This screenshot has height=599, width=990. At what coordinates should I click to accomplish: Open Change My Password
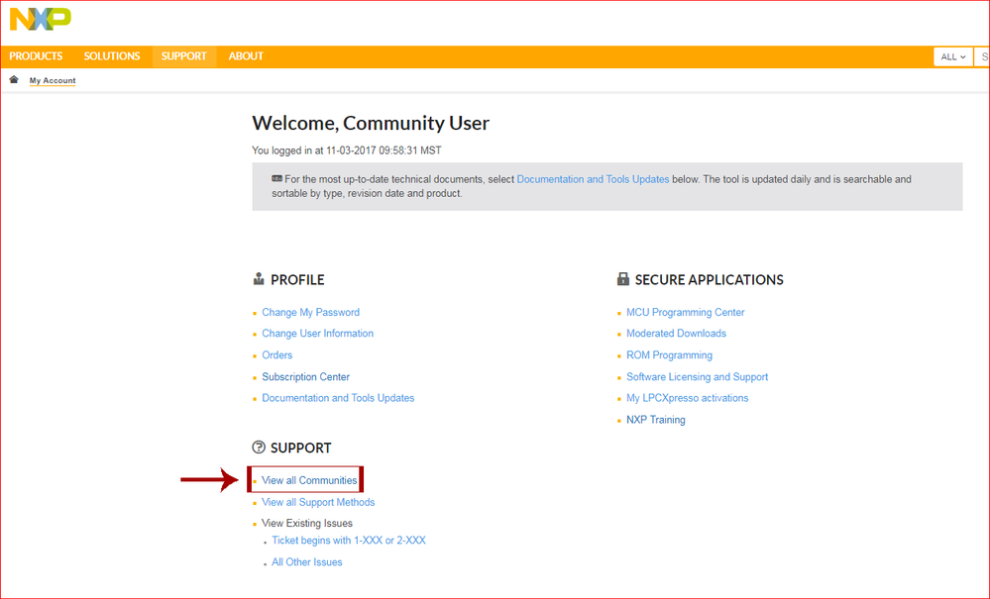coord(310,312)
